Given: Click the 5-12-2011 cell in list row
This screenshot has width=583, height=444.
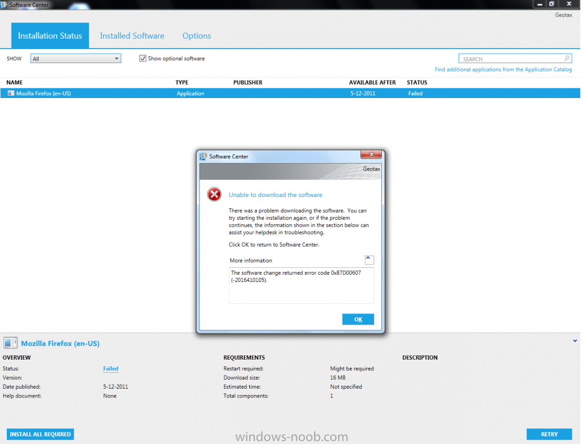Looking at the screenshot, I should [x=362, y=93].
